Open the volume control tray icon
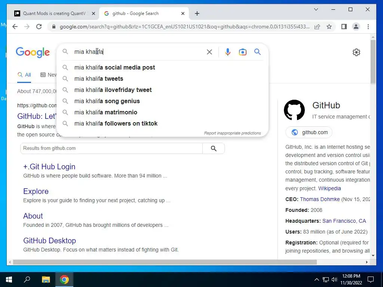This screenshot has height=287, width=383. [334, 280]
